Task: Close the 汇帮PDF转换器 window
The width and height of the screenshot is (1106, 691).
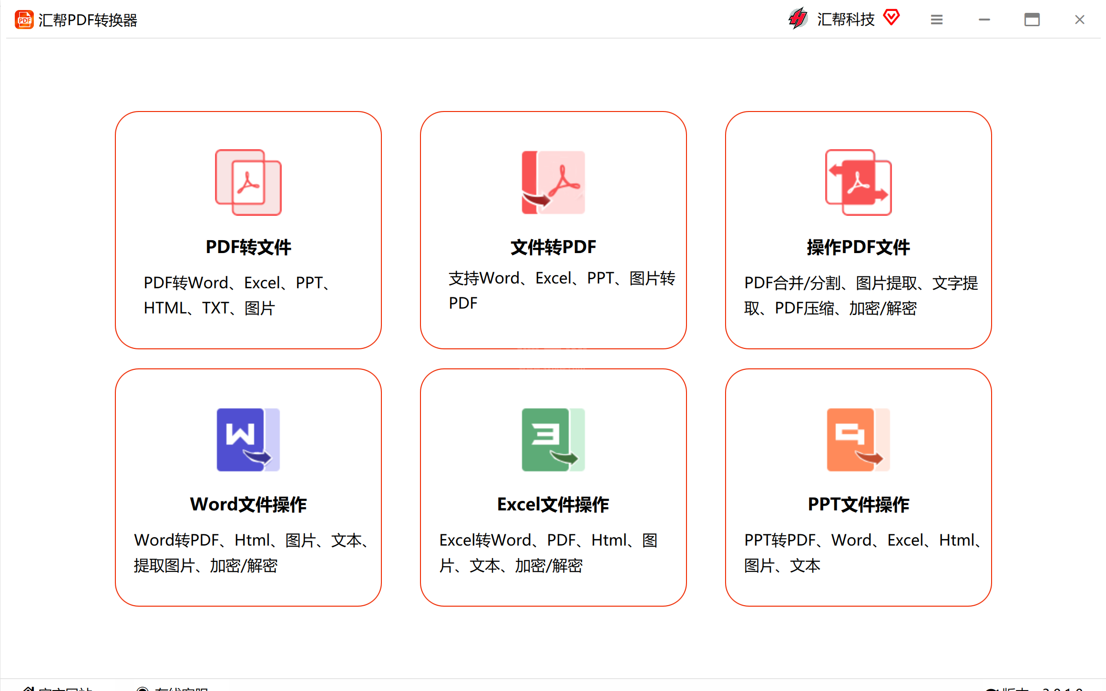Action: (1080, 20)
